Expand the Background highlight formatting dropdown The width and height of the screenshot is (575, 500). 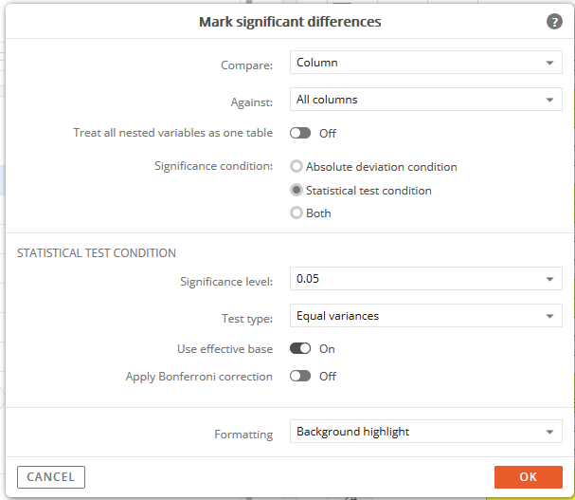click(x=425, y=432)
